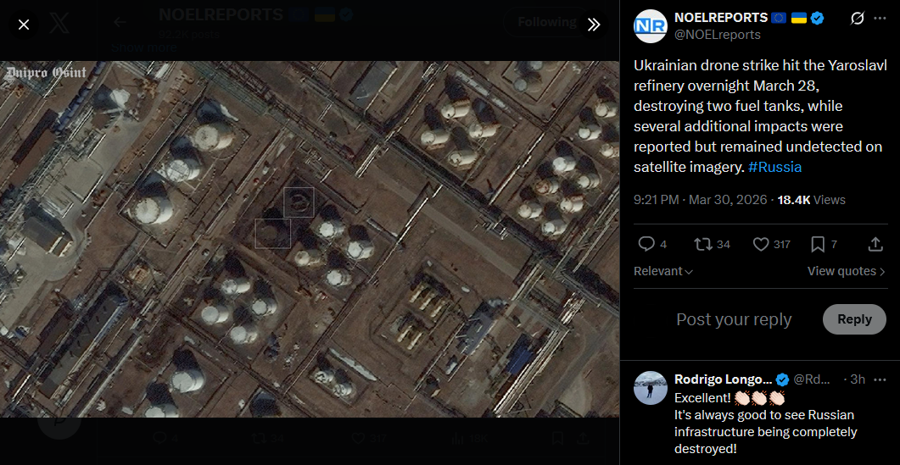
Task: Open the #Russia hashtag
Action: pos(774,168)
